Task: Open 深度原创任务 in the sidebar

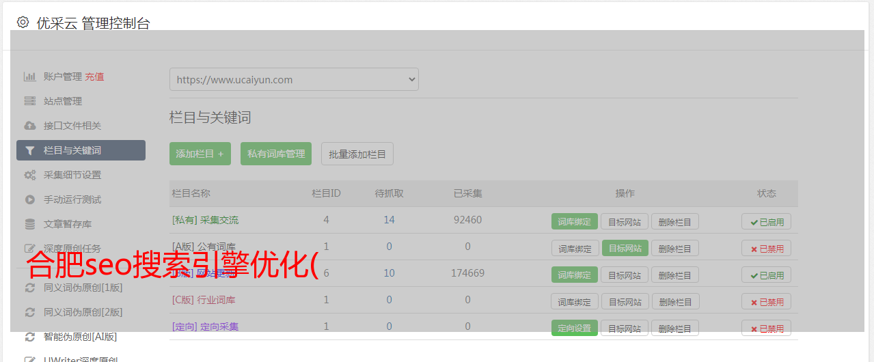Action: (x=72, y=249)
